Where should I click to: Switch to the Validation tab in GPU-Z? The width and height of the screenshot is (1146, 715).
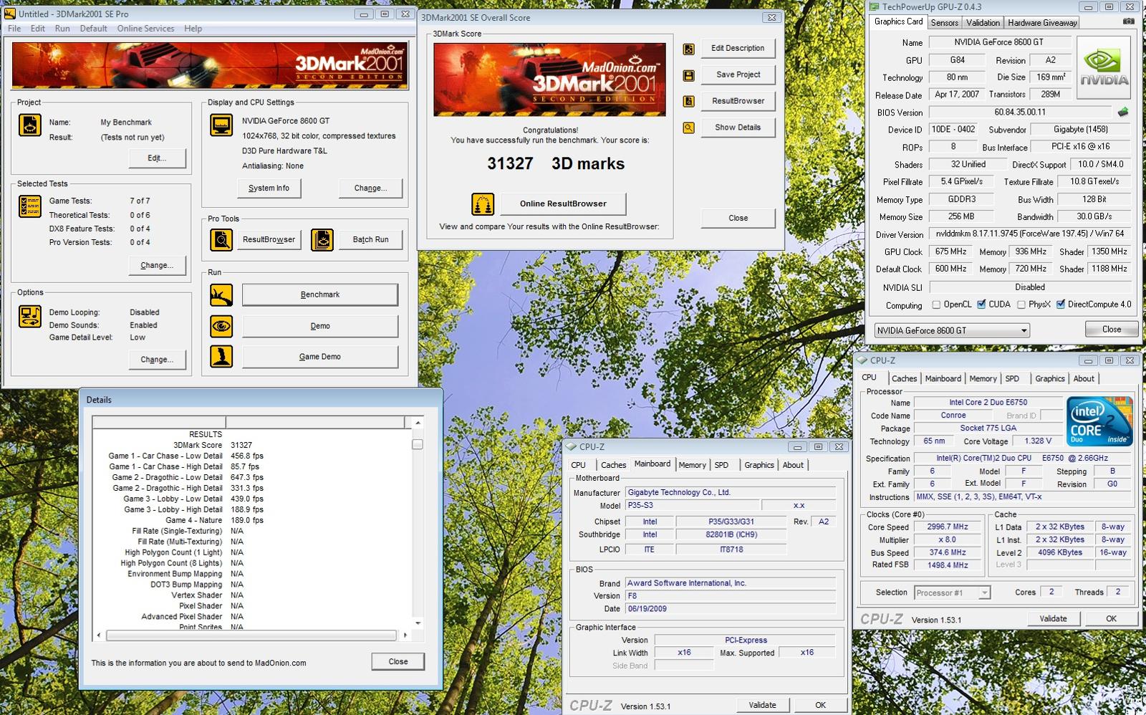tap(983, 23)
